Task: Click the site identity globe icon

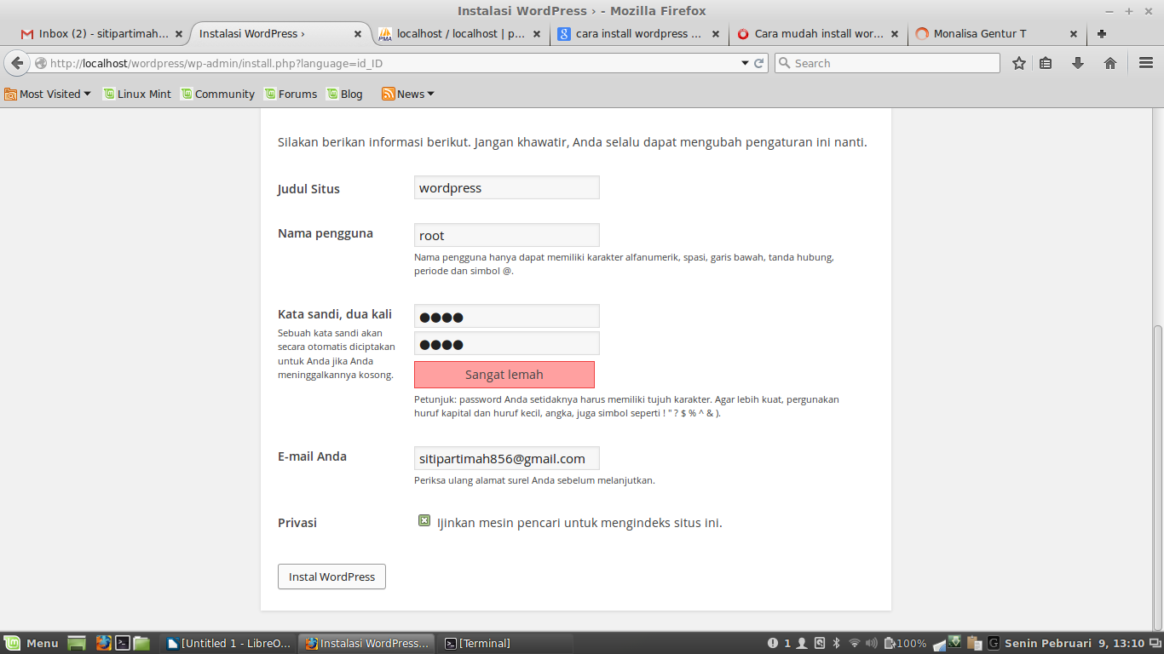Action: [41, 63]
